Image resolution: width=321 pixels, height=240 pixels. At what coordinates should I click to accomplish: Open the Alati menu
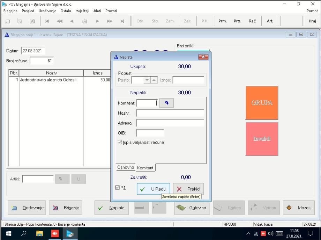click(x=97, y=11)
